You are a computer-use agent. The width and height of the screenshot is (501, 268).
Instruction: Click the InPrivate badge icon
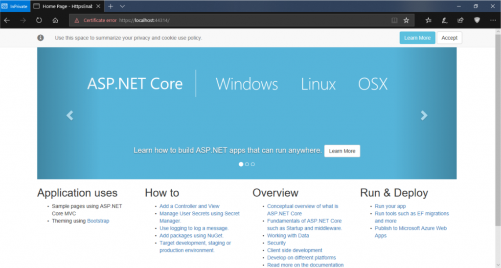[x=15, y=6]
